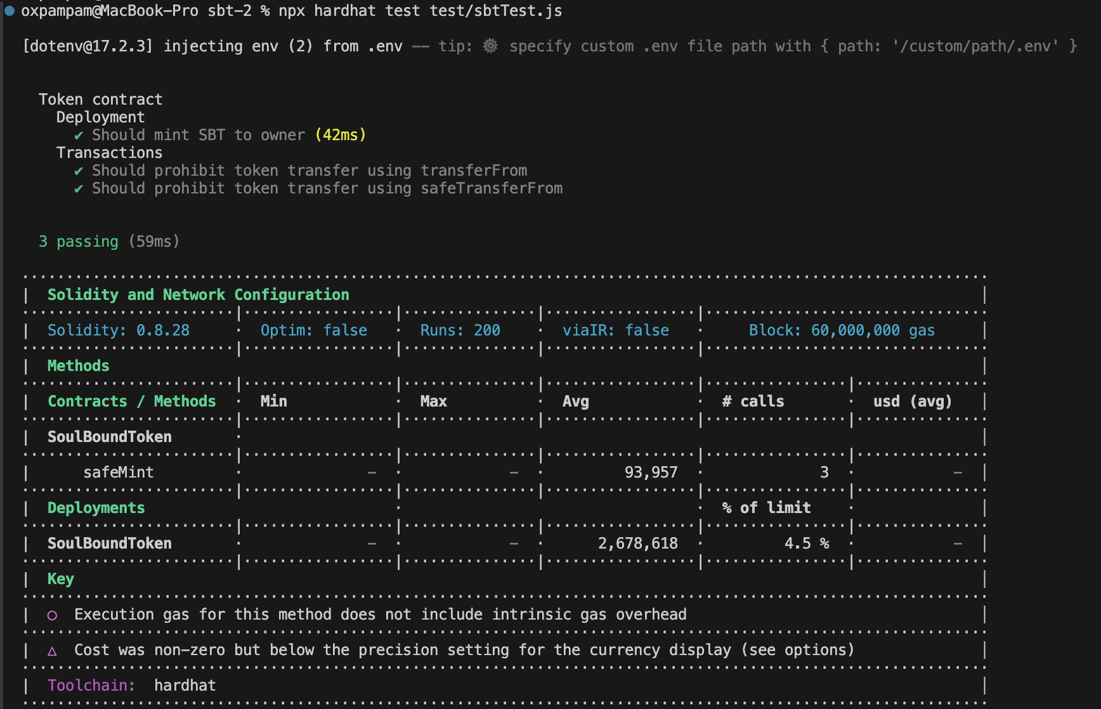Select the safeMint method name
This screenshot has width=1101, height=709.
click(119, 472)
